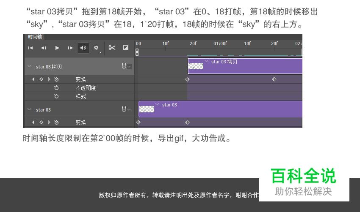Open filmstrip menu for star 03 track
360x212 pixels.
click(x=126, y=109)
